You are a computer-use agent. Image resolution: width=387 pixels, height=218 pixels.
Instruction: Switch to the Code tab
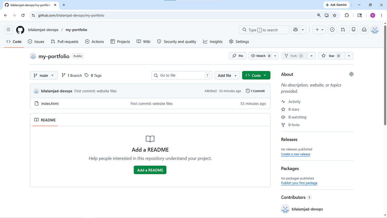(14, 41)
